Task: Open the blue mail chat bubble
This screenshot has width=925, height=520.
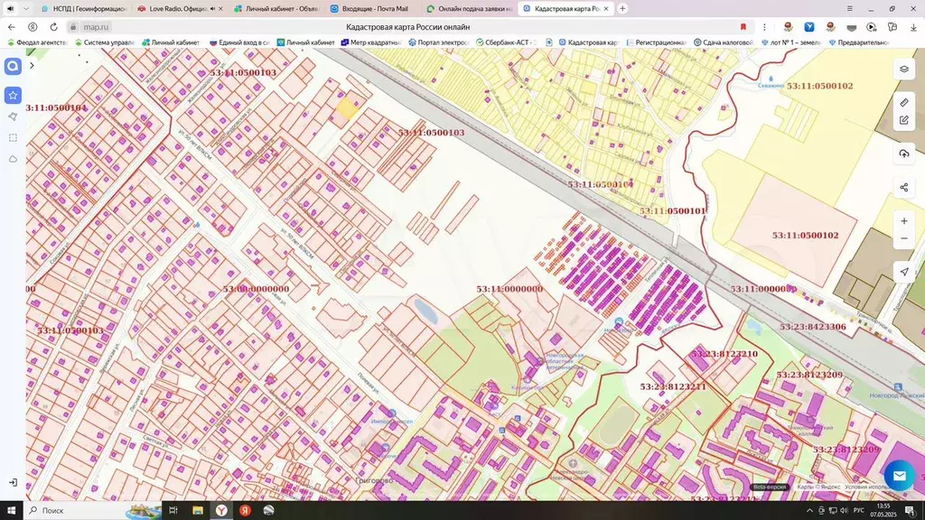Action: coord(899,475)
